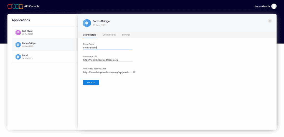Screen dimensions: 284x137
Task: Click the 'Lucas García' user name
Action: tap(262, 6)
